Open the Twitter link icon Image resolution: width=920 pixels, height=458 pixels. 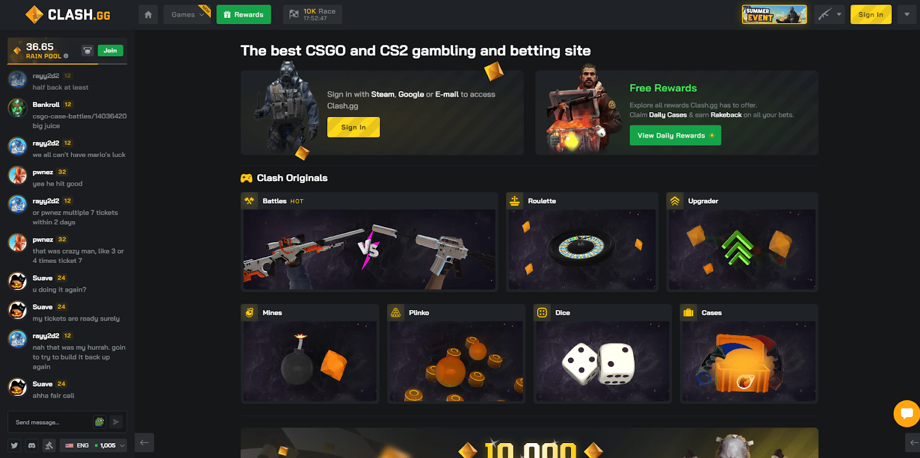point(14,445)
